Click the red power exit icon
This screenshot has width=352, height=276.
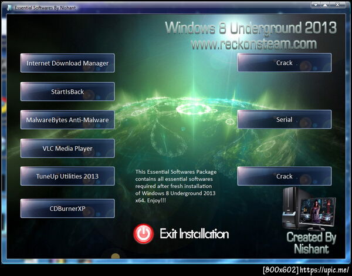[x=144, y=234]
